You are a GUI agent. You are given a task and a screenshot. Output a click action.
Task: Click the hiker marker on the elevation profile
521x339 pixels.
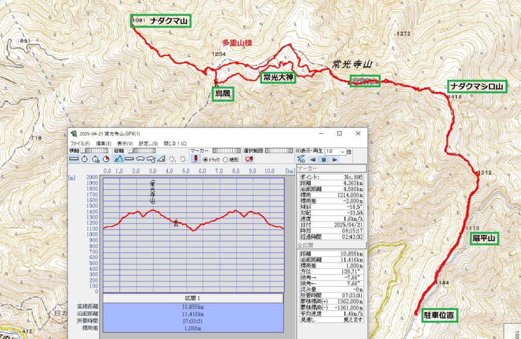click(x=176, y=223)
